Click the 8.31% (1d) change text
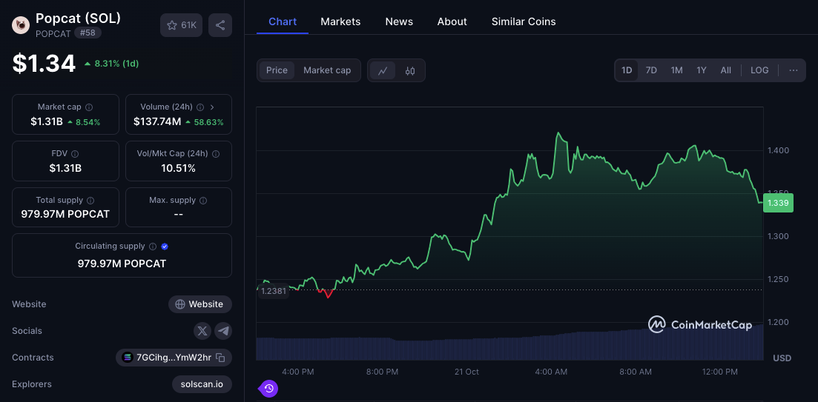Viewport: 818px width, 402px height. 117,64
